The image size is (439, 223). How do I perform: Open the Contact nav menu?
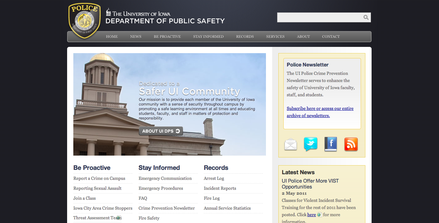click(331, 37)
